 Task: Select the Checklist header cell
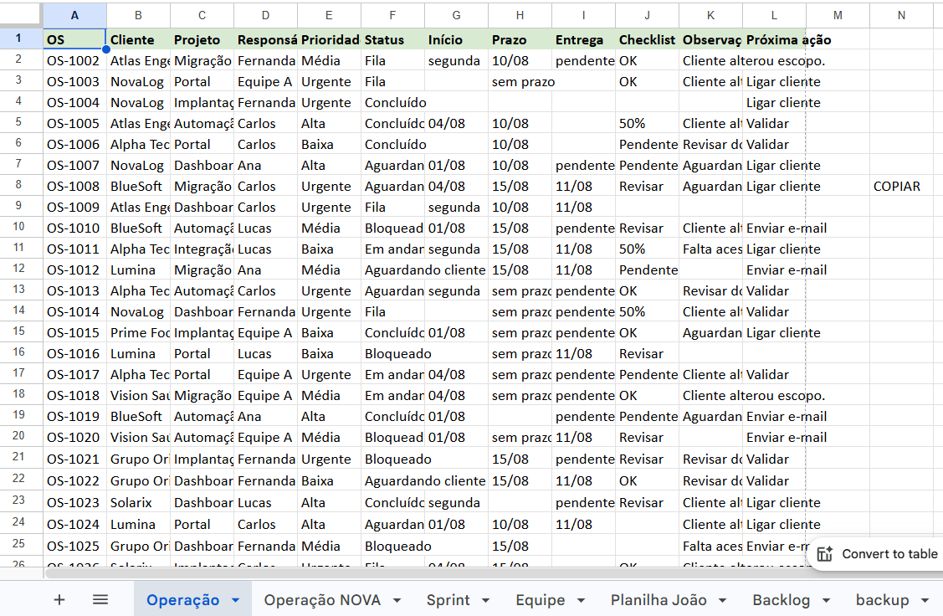coord(647,39)
